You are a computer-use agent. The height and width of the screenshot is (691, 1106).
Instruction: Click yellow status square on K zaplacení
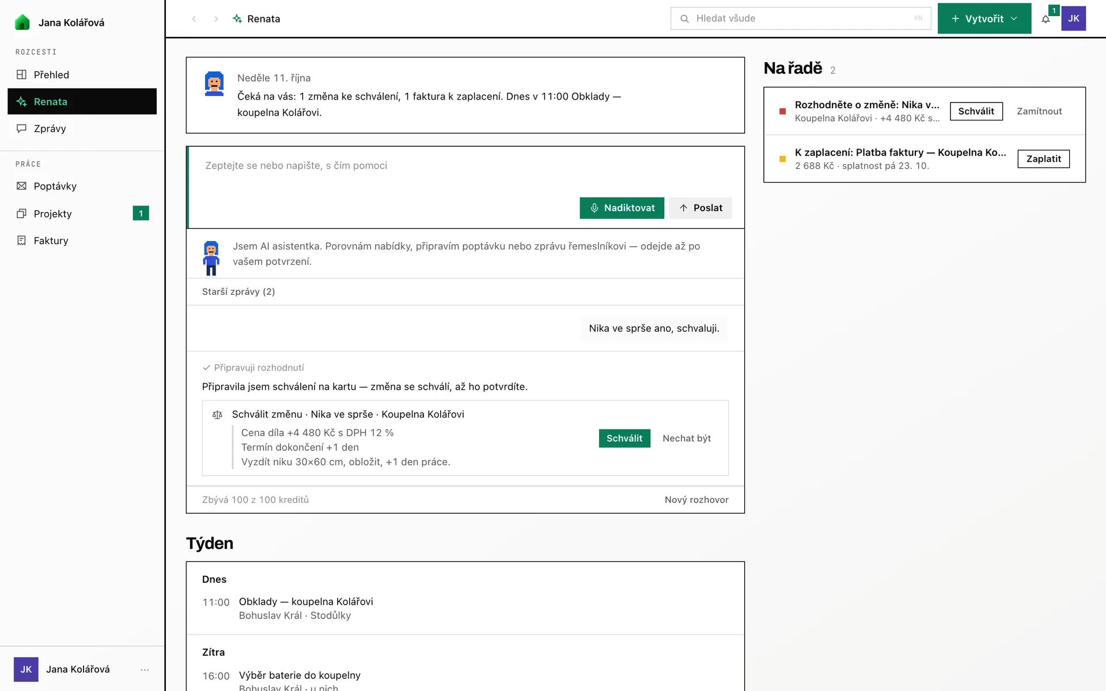tap(782, 159)
